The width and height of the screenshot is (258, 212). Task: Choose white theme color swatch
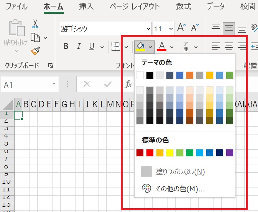coord(140,75)
